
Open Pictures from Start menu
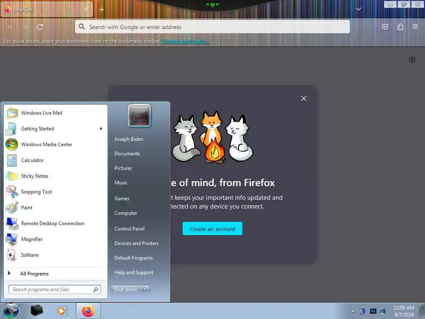[x=123, y=168]
